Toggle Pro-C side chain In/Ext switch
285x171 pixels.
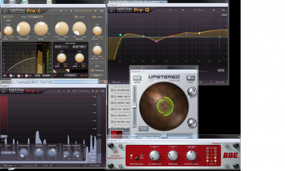coord(61,47)
